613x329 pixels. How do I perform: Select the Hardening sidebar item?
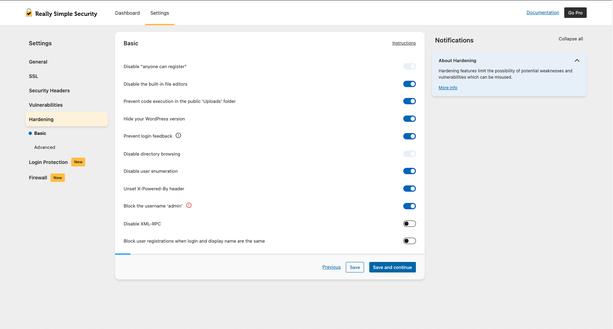pyautogui.click(x=67, y=119)
